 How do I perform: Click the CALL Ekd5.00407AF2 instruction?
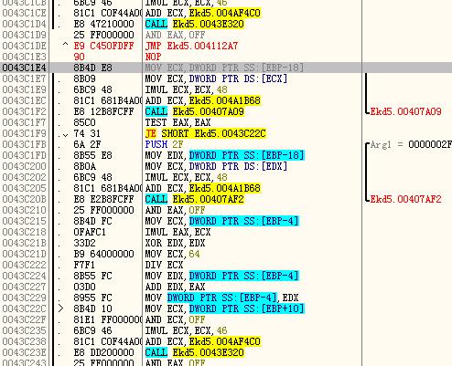[195, 199]
